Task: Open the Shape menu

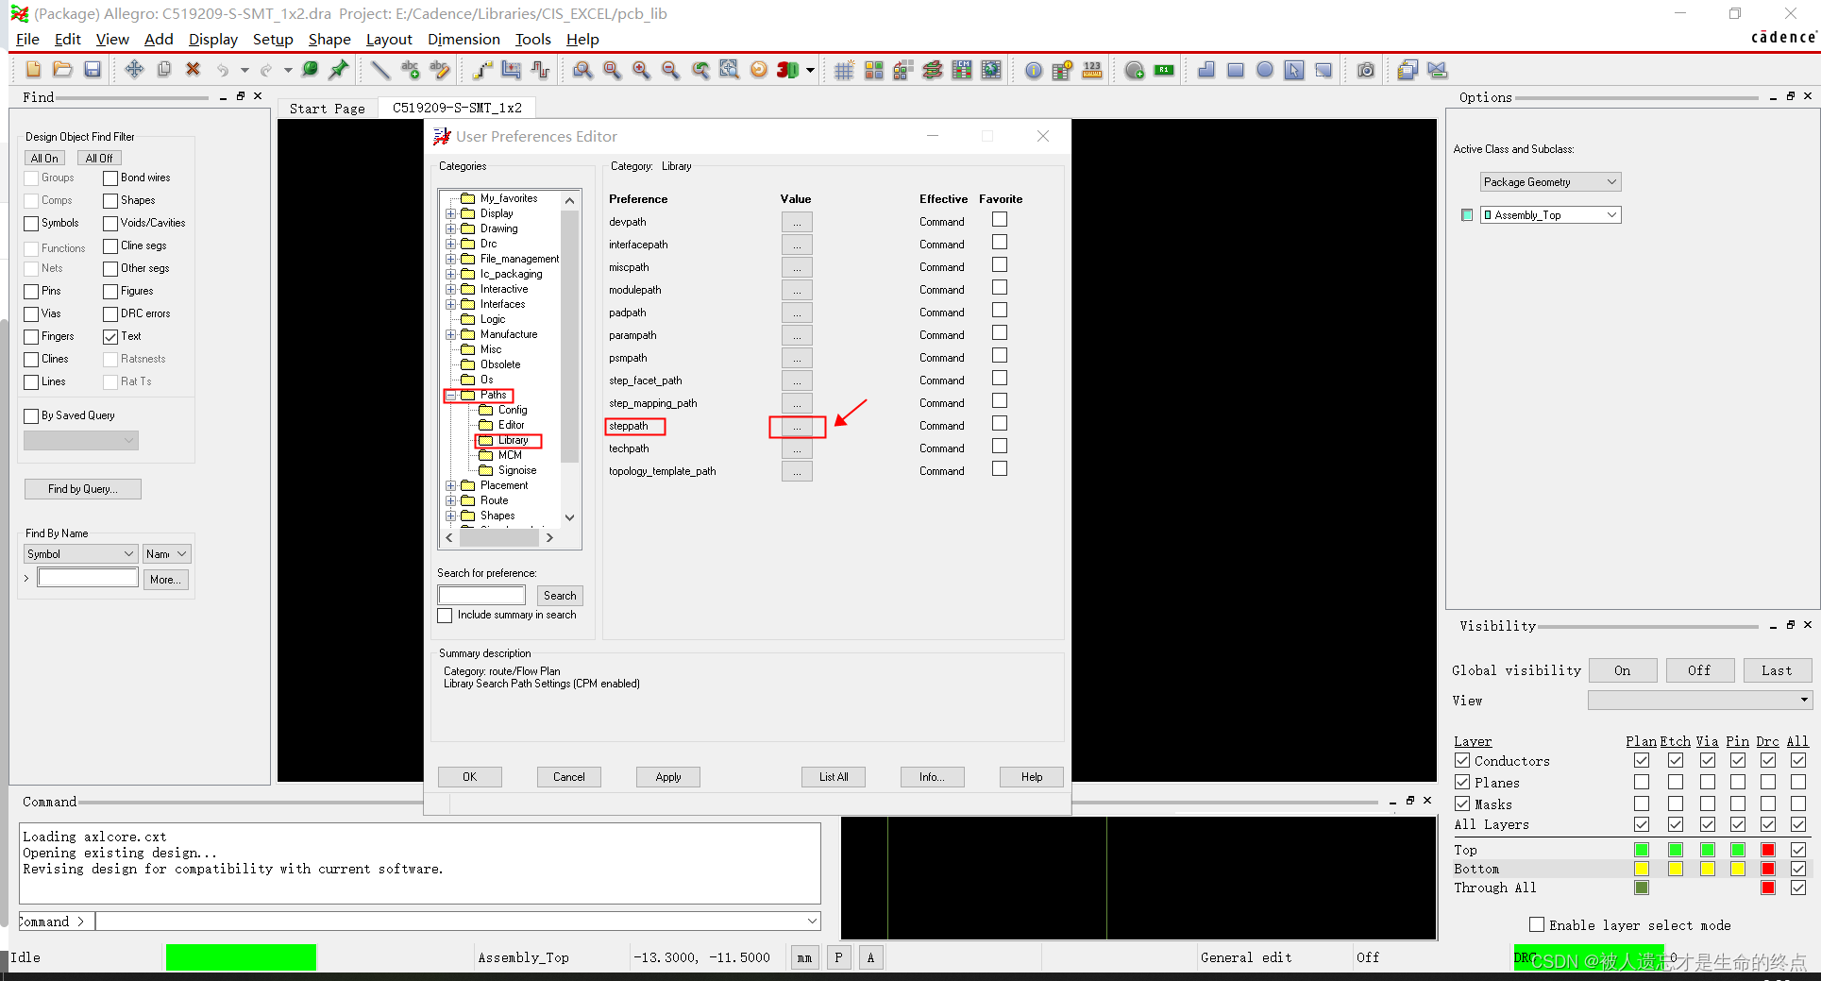Action: pyautogui.click(x=329, y=39)
